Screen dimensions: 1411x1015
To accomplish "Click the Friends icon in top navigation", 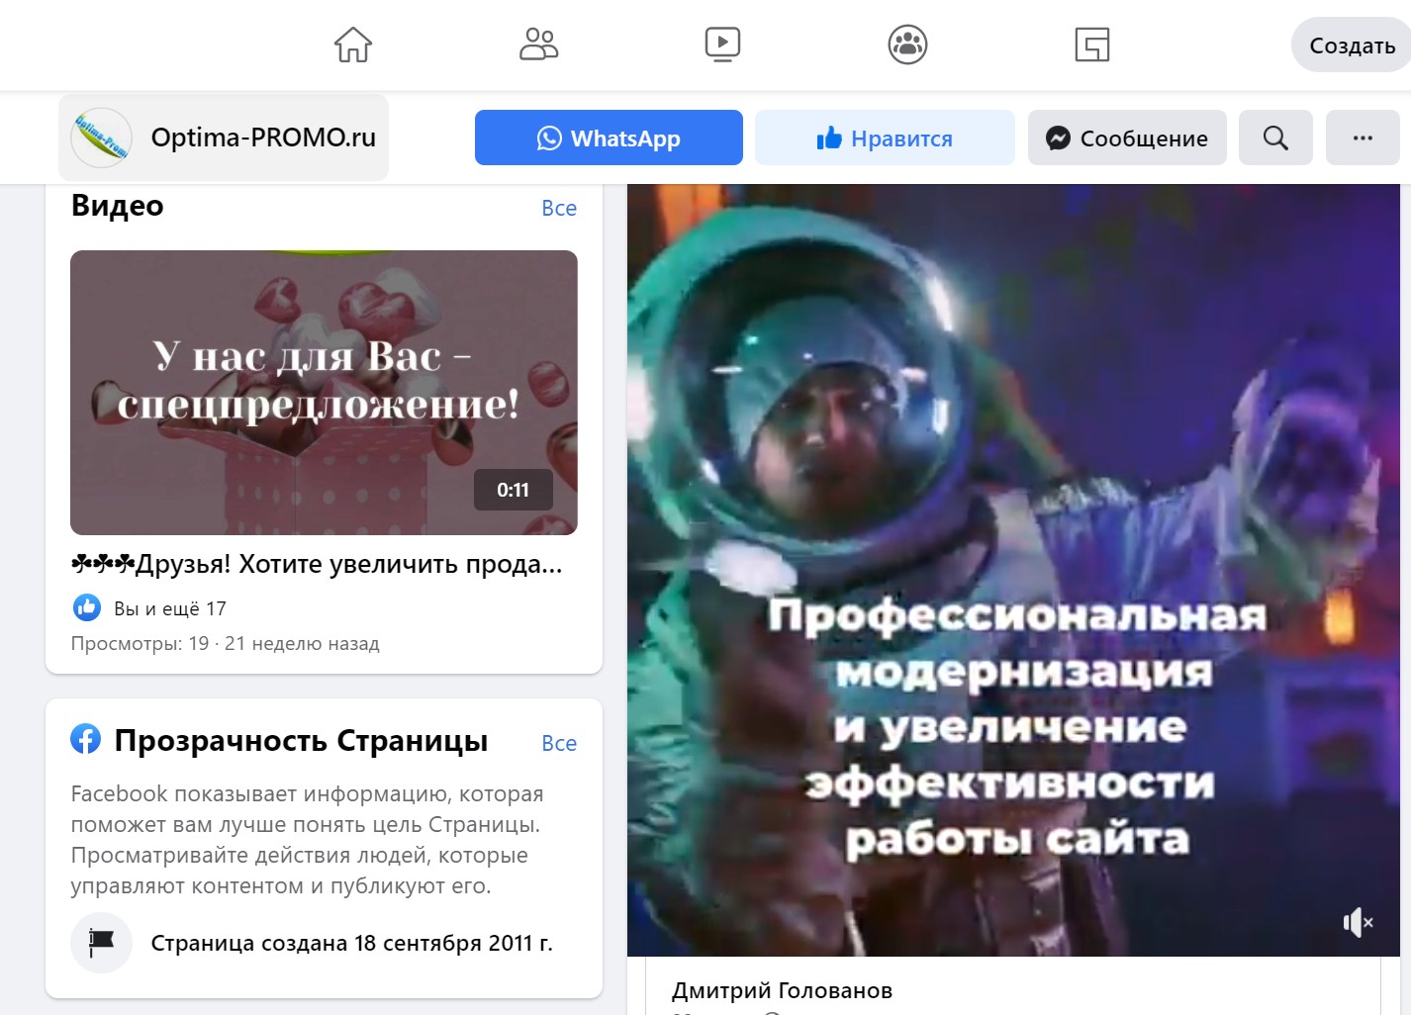I will pos(538,44).
